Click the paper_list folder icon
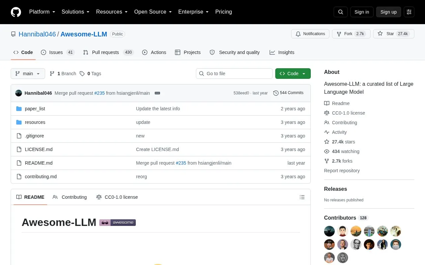The width and height of the screenshot is (425, 265). (19, 109)
